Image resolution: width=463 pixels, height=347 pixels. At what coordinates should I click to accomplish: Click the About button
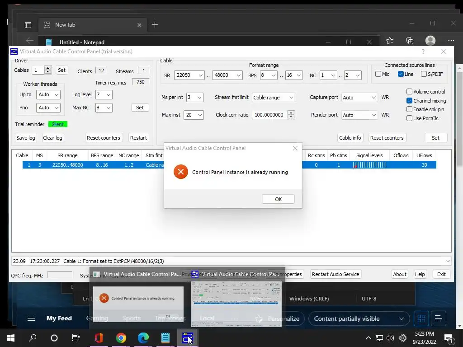click(400, 274)
